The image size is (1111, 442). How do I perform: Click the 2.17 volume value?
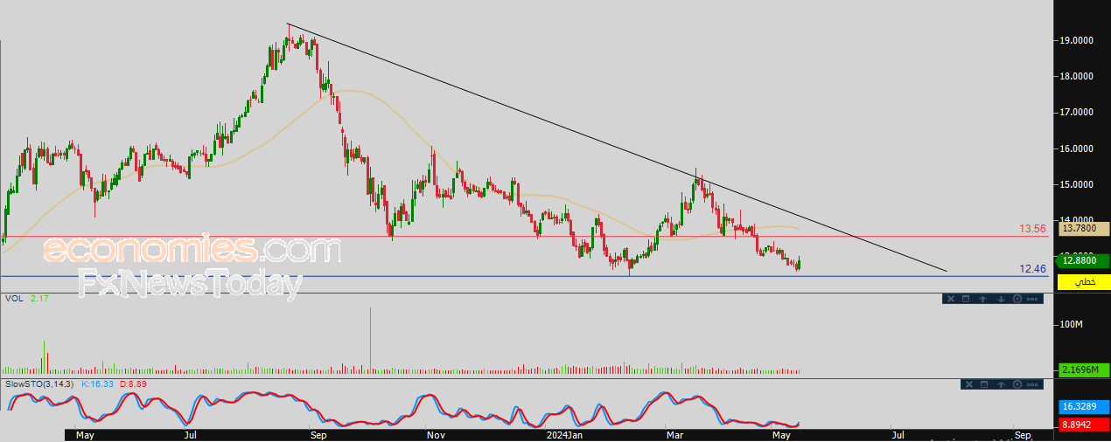tap(39, 299)
